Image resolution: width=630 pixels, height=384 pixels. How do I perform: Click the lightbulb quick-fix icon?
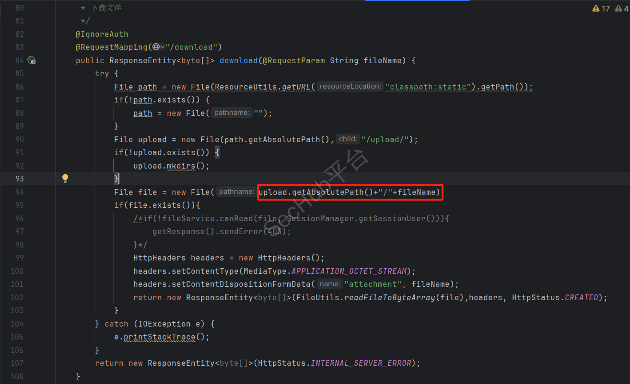pos(65,179)
